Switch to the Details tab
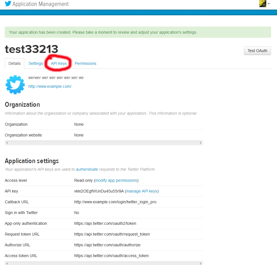The height and width of the screenshot is (265, 277). (14, 63)
